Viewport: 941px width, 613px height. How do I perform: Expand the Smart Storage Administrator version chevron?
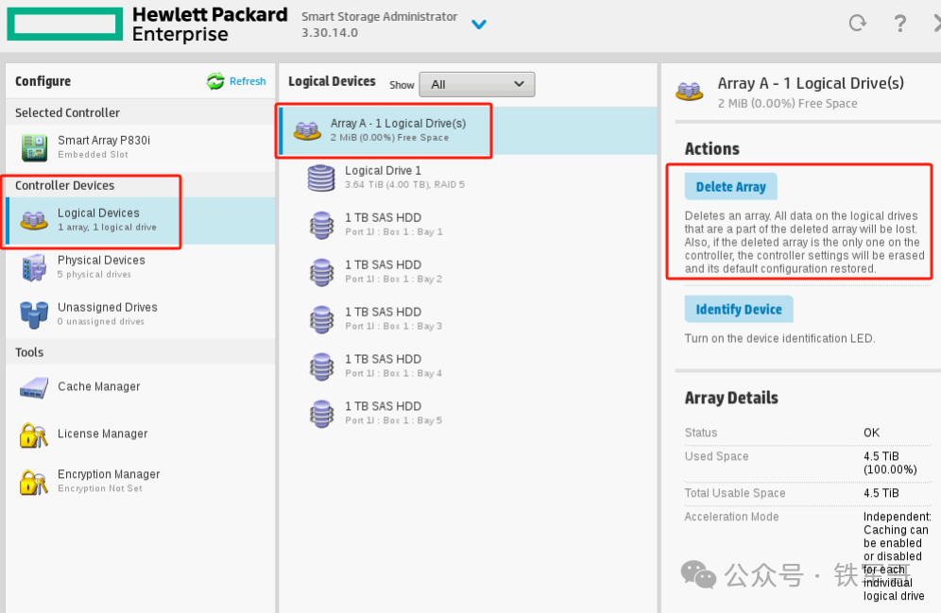478,25
